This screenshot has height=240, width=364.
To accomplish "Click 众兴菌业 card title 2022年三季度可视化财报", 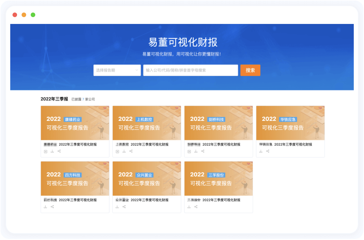I will click(150, 200).
